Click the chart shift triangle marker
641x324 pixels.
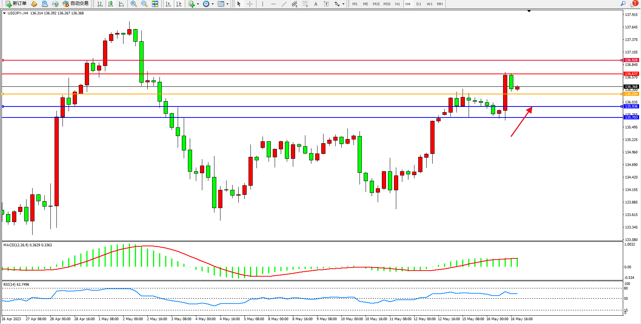[529, 11]
